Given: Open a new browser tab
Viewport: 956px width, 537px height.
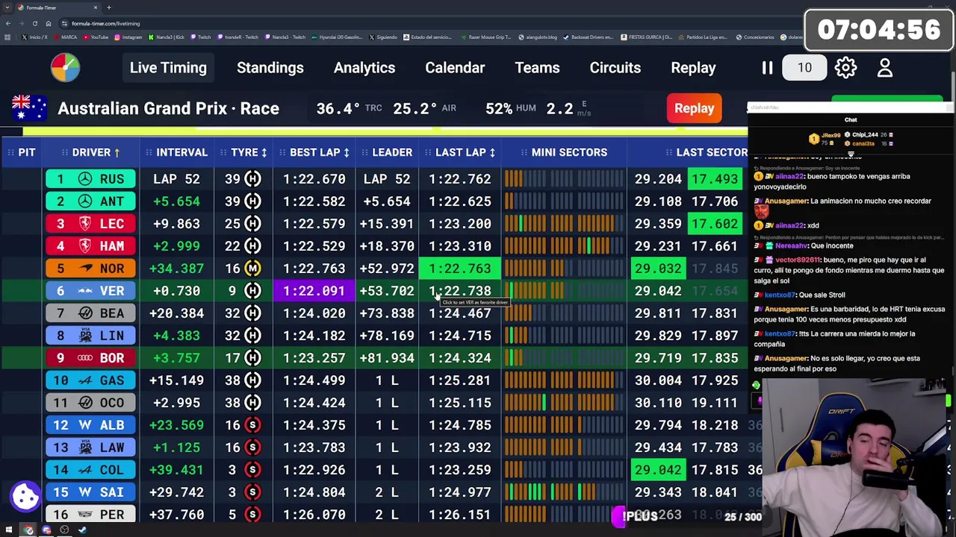Looking at the screenshot, I should [109, 7].
